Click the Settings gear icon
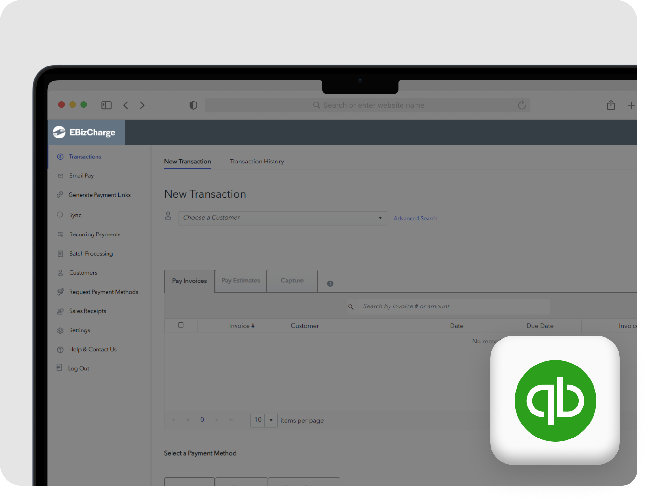 [x=60, y=330]
